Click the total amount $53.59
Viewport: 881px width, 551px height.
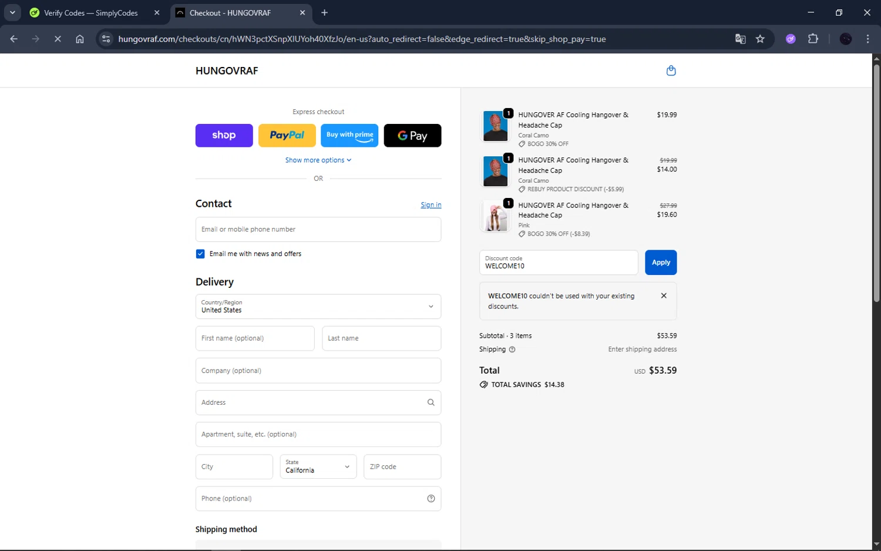[663, 371]
